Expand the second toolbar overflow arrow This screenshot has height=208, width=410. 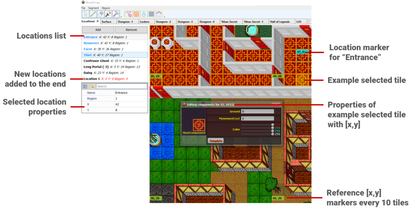tap(164, 17)
